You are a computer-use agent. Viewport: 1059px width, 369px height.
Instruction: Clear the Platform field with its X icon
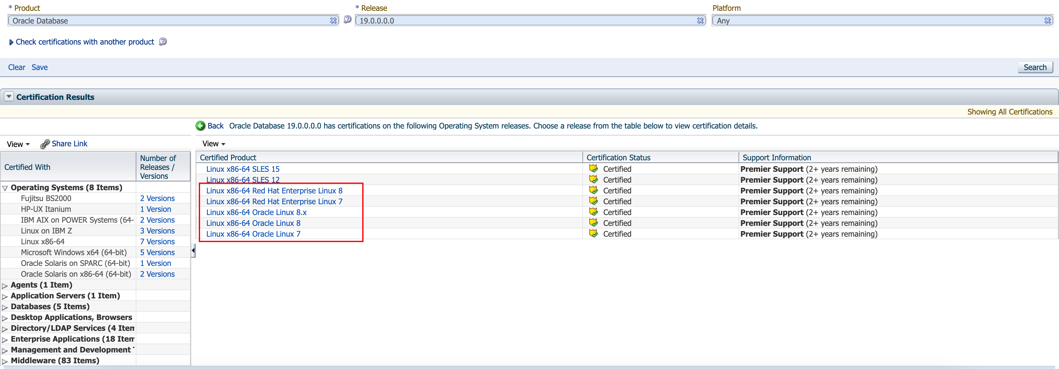click(1047, 21)
